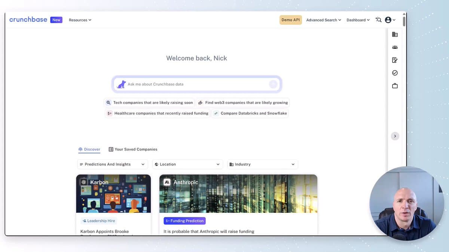
Task: Open the Industry filter dropdown
Action: (x=262, y=164)
